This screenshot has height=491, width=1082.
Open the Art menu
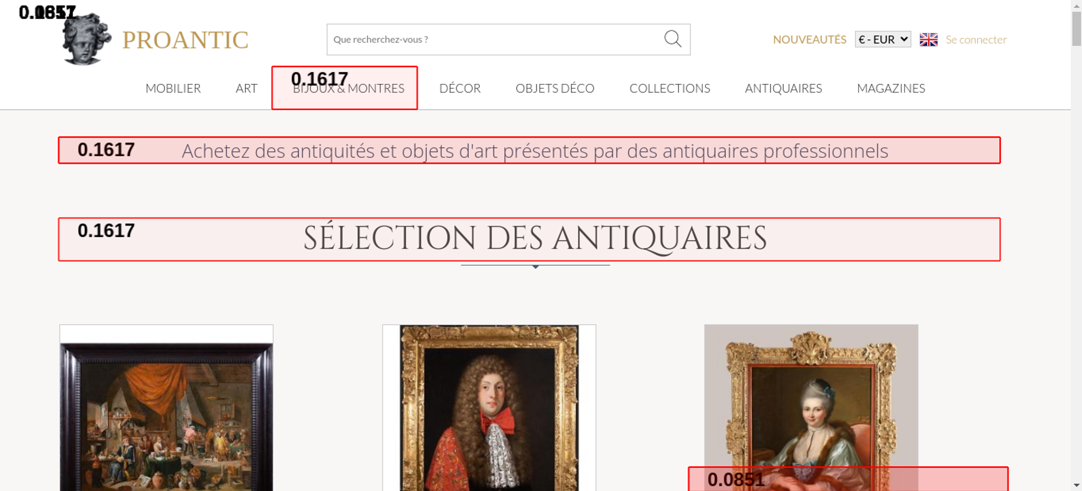tap(246, 88)
